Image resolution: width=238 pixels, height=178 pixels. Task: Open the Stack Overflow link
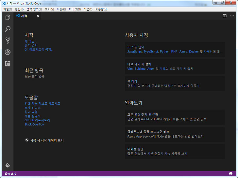pyautogui.click(x=34, y=125)
